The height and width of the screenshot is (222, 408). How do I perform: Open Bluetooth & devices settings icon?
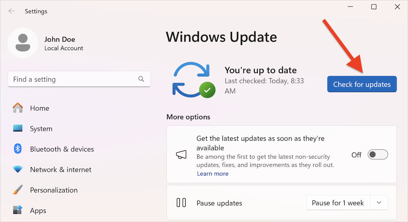17,149
